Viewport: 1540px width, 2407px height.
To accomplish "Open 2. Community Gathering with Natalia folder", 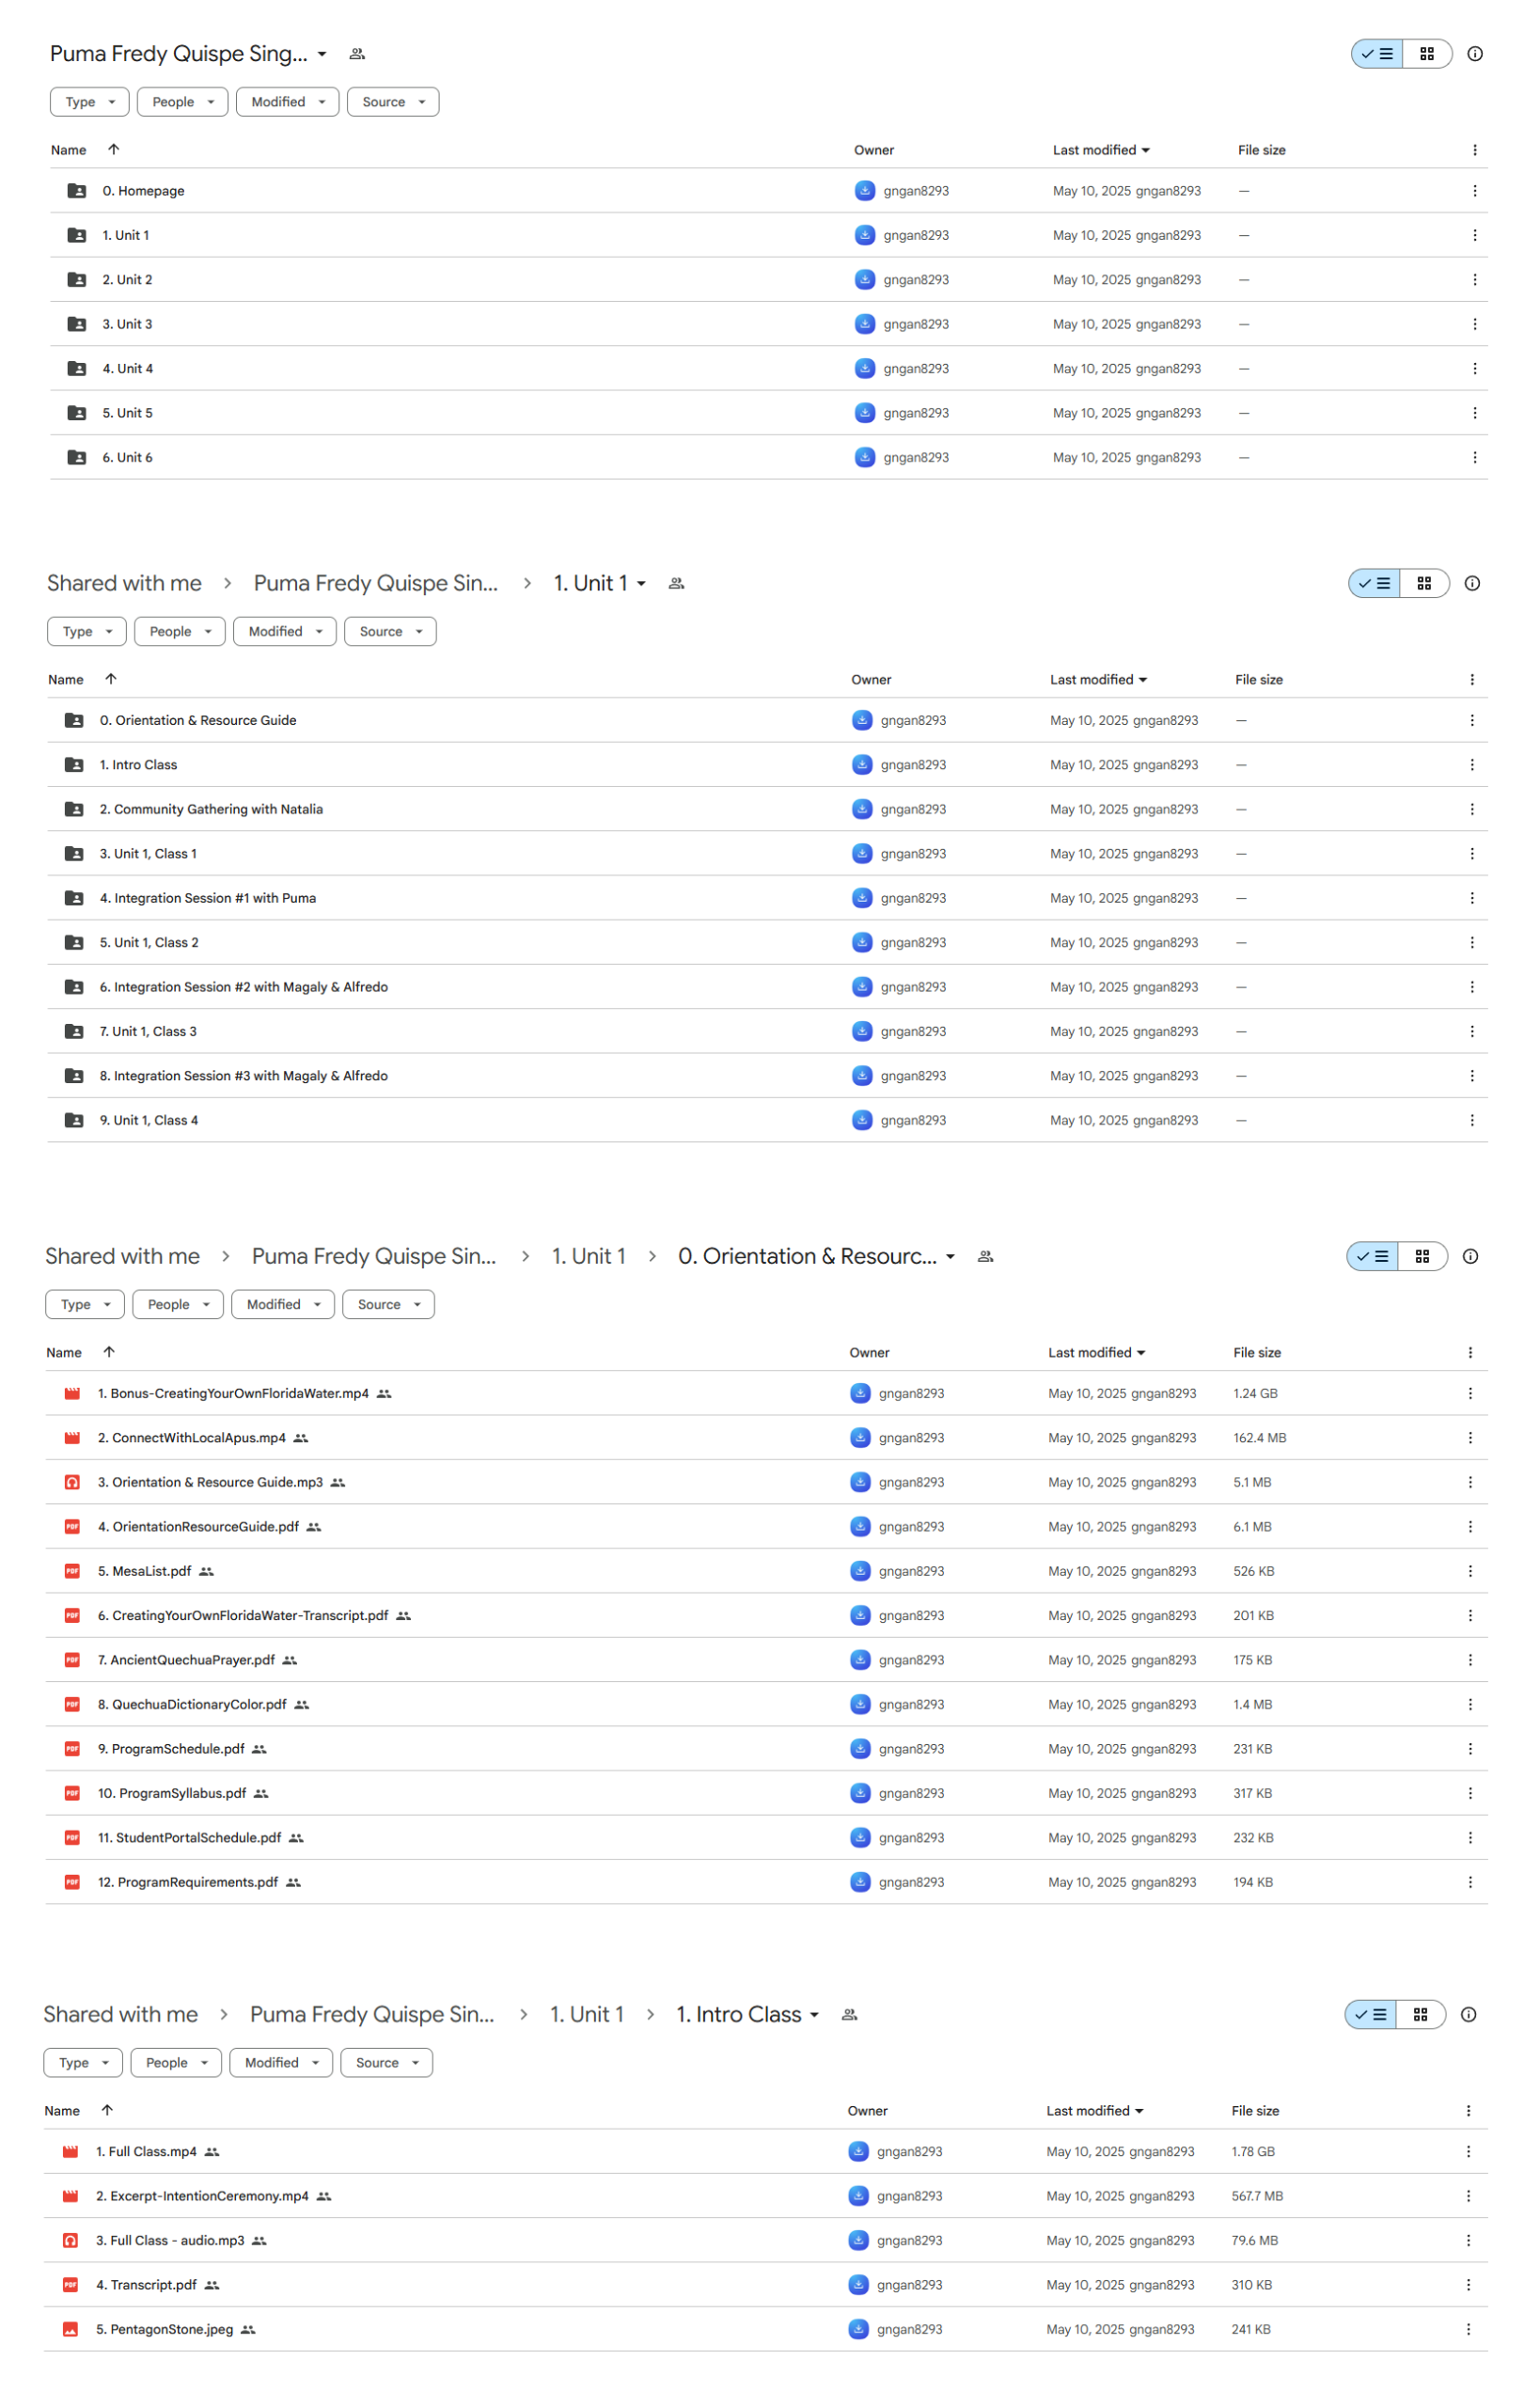I will tap(767, 809).
